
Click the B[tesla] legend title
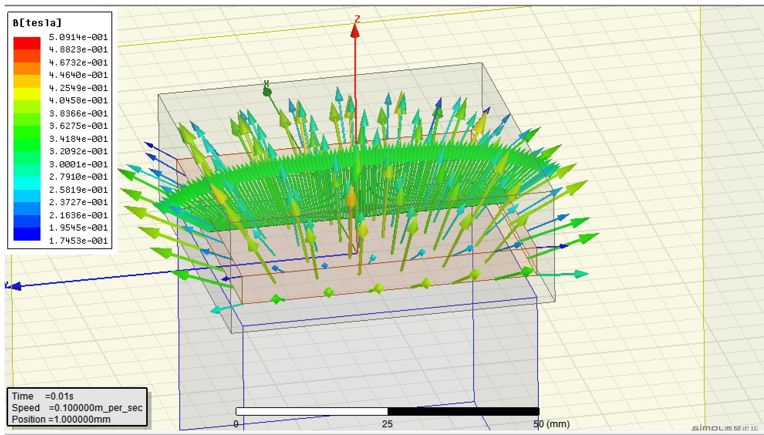[x=37, y=23]
